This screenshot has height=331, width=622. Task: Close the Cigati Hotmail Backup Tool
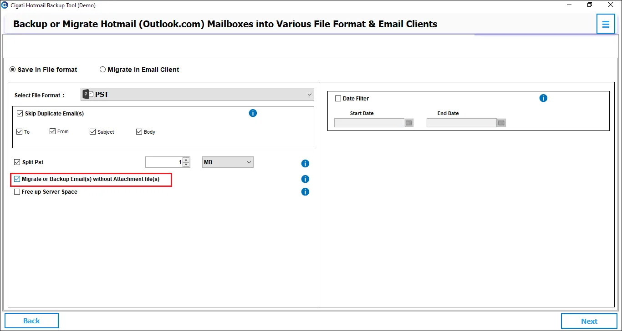(x=611, y=5)
